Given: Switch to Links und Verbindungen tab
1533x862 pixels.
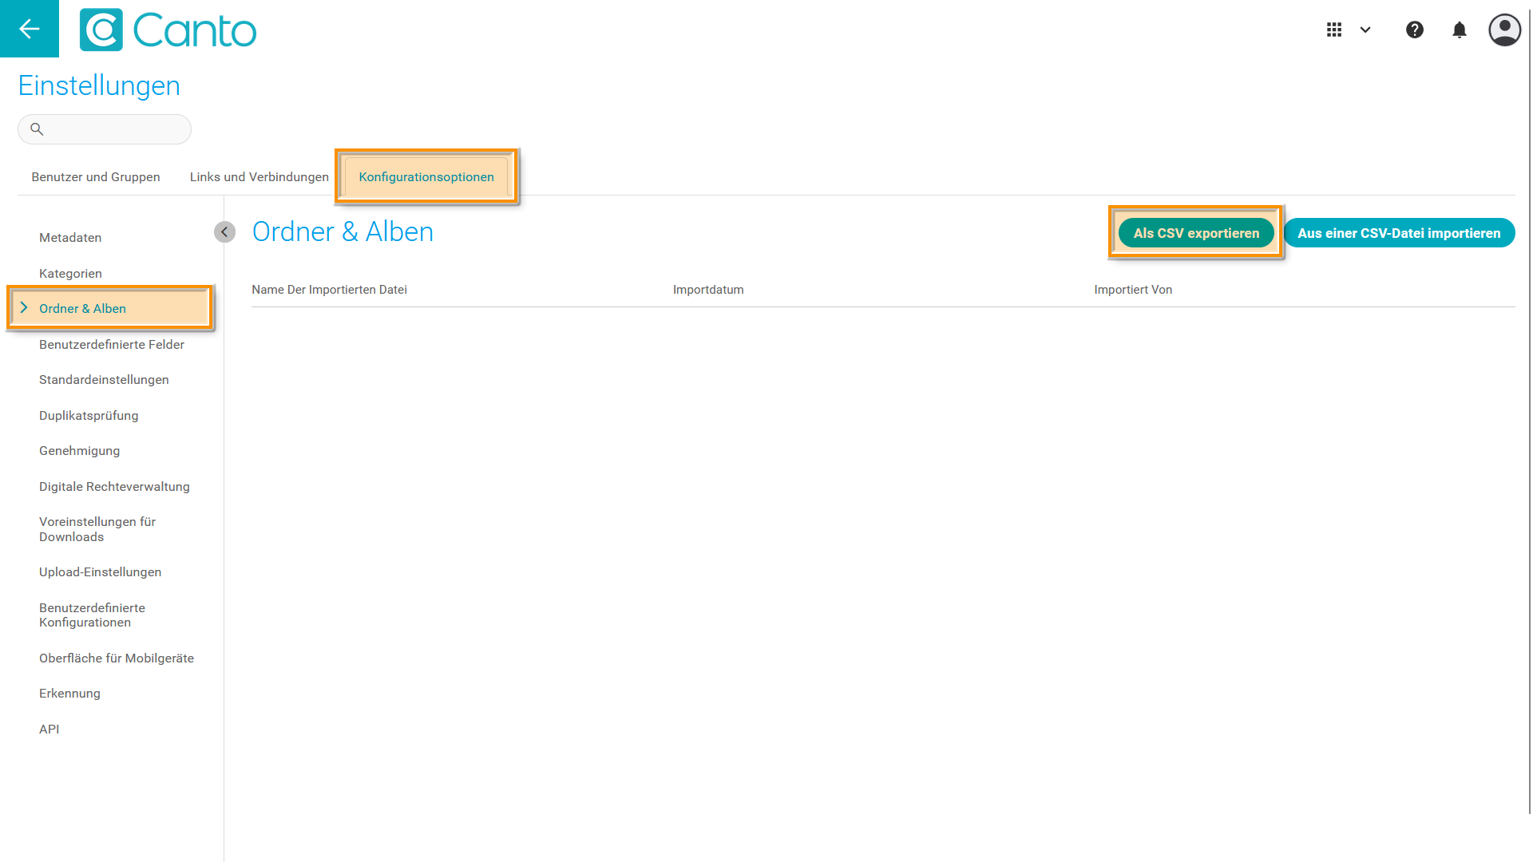Looking at the screenshot, I should click(x=259, y=177).
